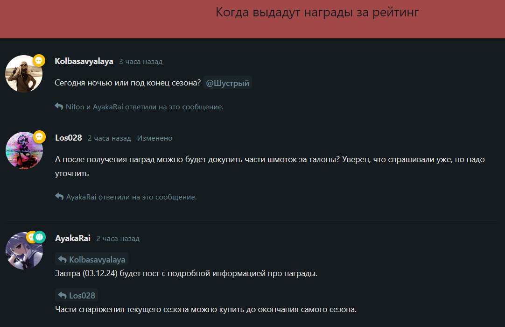Open the Kolbasavyalaya username in the first post
This screenshot has width=505, height=327.
click(84, 61)
